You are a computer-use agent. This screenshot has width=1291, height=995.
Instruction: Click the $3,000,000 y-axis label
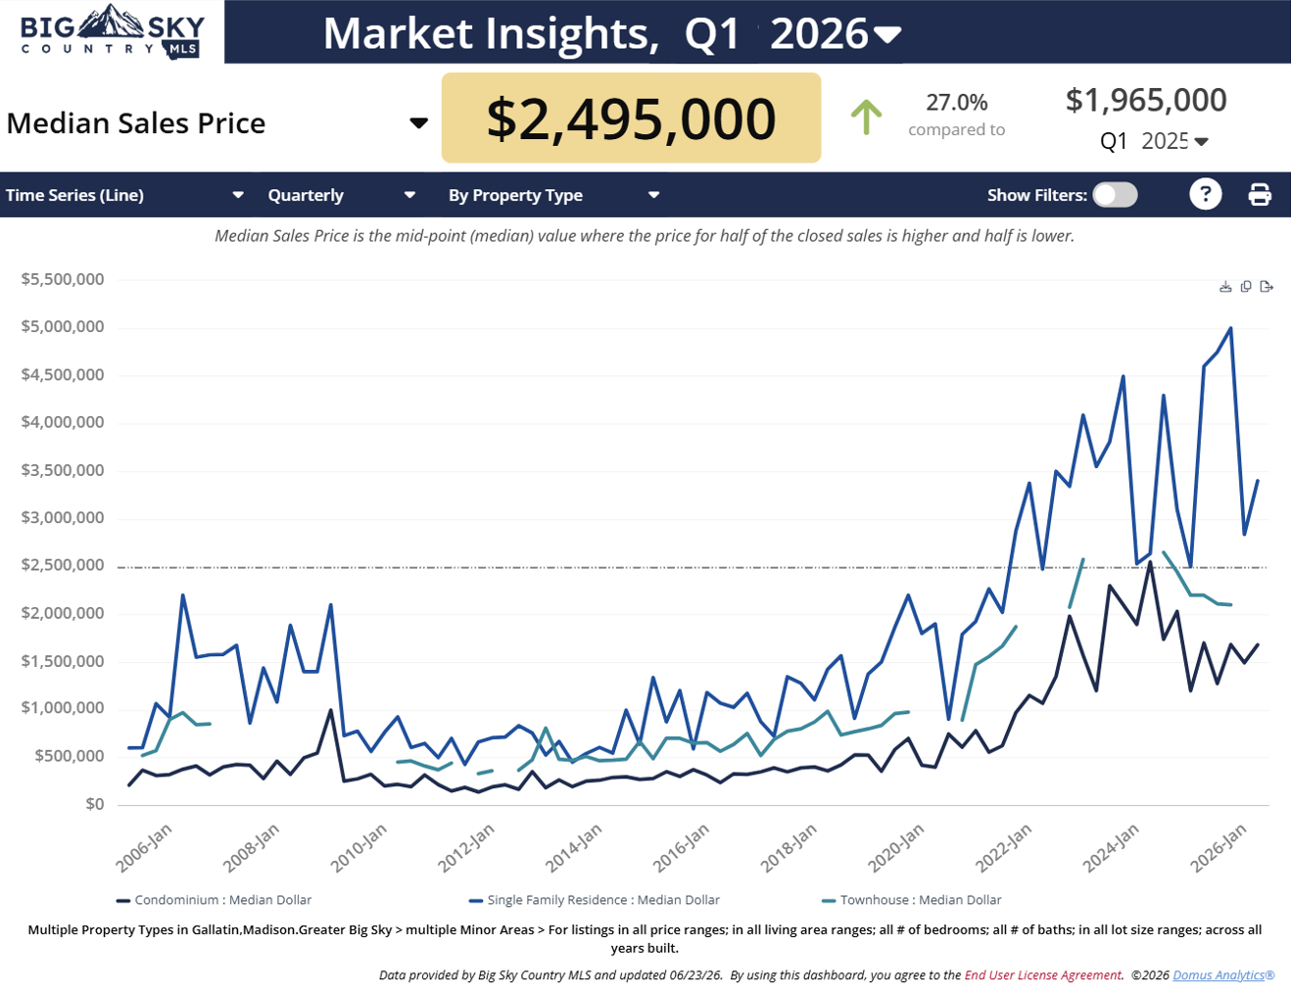pyautogui.click(x=63, y=518)
